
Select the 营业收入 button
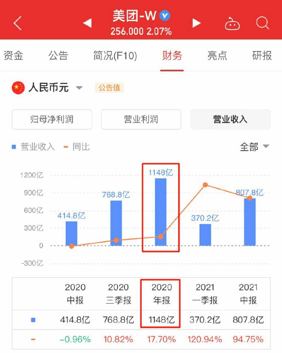coord(230,119)
